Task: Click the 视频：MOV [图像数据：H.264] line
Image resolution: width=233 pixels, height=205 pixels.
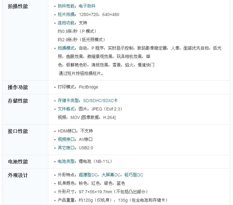Action: coord(87,117)
